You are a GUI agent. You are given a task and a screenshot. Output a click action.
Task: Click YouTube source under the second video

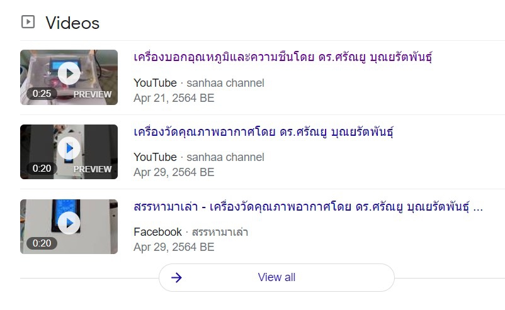point(155,157)
